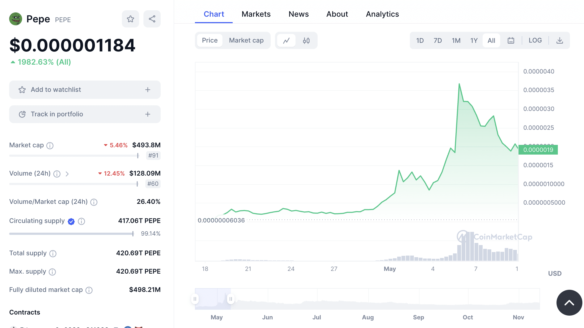Click the #60 volume rank badge
584x328 pixels.
pos(153,184)
